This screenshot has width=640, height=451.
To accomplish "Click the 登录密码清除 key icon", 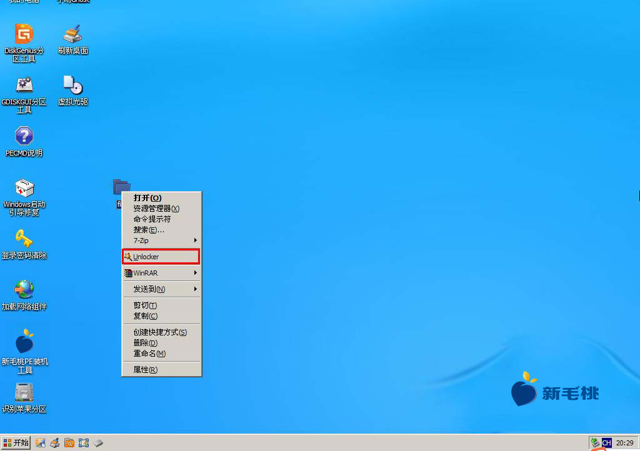I will click(x=24, y=244).
